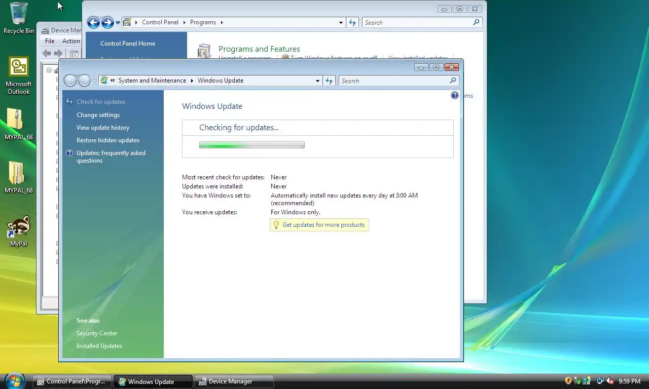Click the search magnifier in Control Panel Programs

tap(476, 22)
